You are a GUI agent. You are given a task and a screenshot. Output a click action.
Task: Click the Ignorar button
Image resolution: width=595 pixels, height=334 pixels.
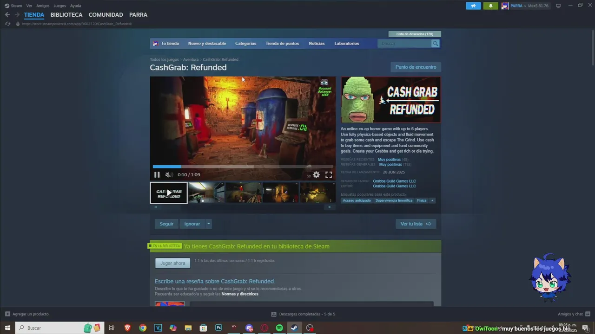[x=192, y=224]
